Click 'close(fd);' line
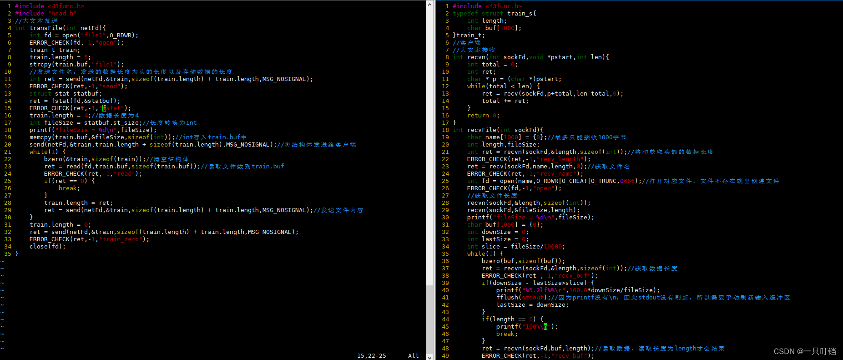 (48, 247)
